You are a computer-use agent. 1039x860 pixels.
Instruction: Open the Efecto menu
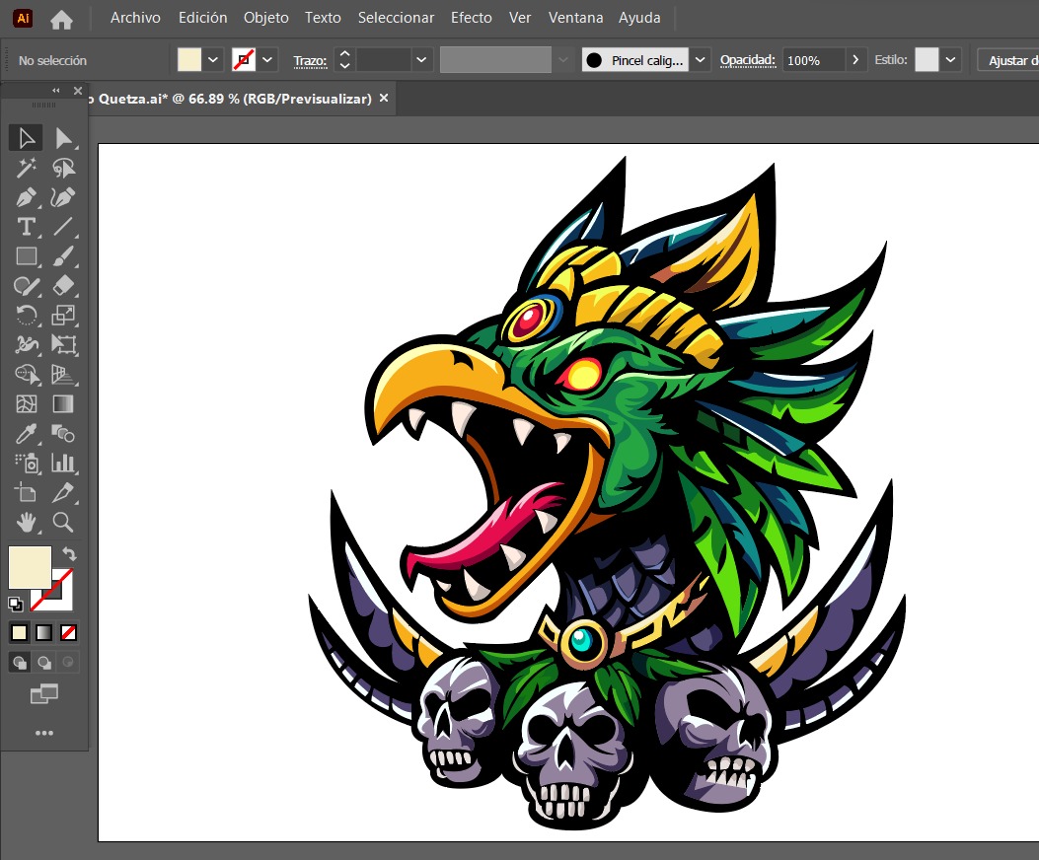click(472, 18)
